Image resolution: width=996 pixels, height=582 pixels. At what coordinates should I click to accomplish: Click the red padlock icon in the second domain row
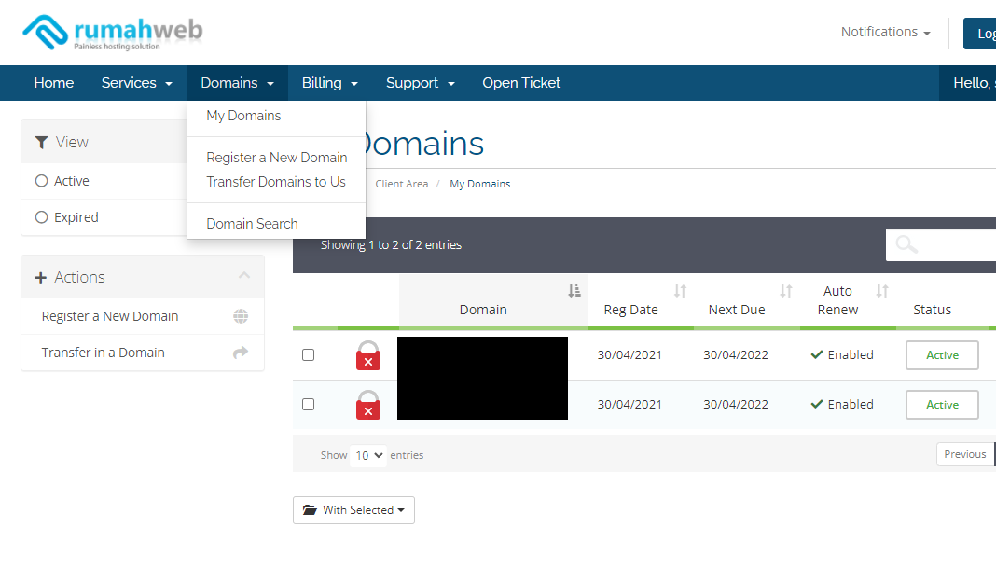(368, 405)
